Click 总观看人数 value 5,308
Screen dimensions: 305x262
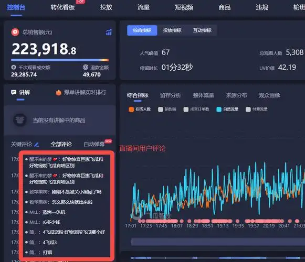295,52
